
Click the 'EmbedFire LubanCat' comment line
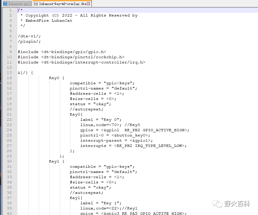pos(46,20)
